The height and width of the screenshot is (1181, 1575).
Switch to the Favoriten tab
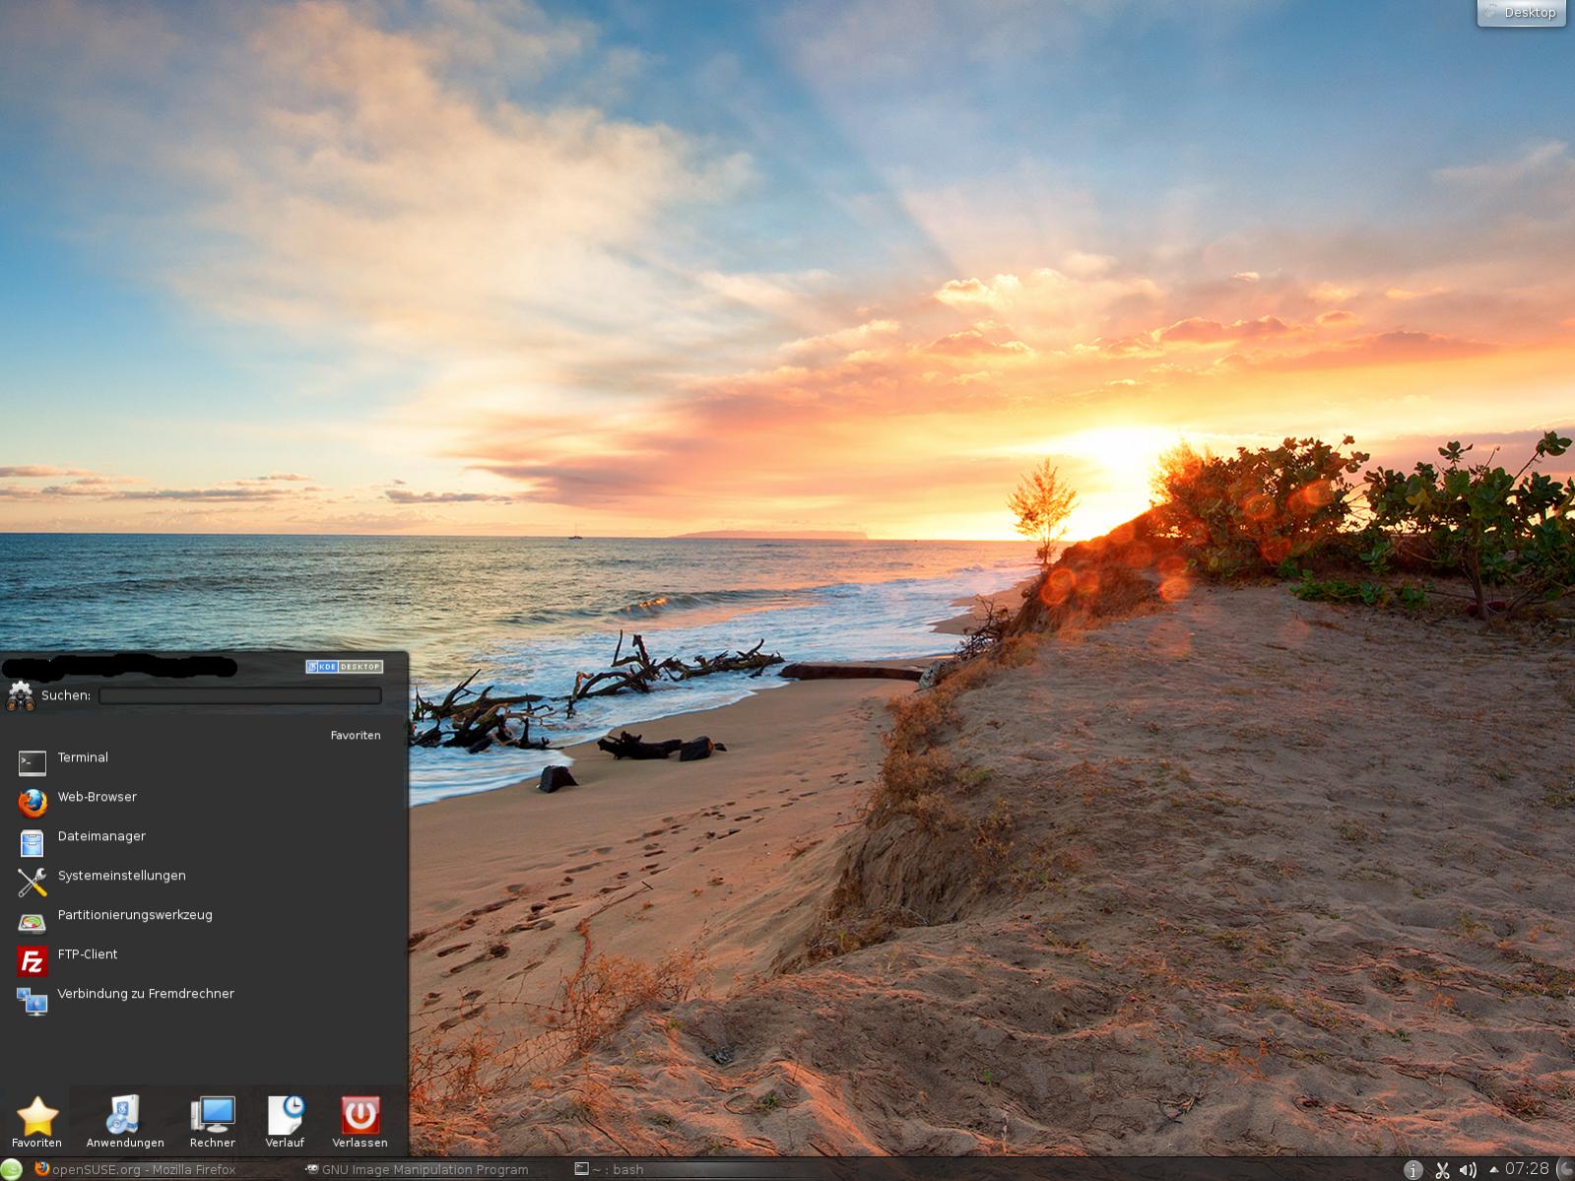point(36,1121)
